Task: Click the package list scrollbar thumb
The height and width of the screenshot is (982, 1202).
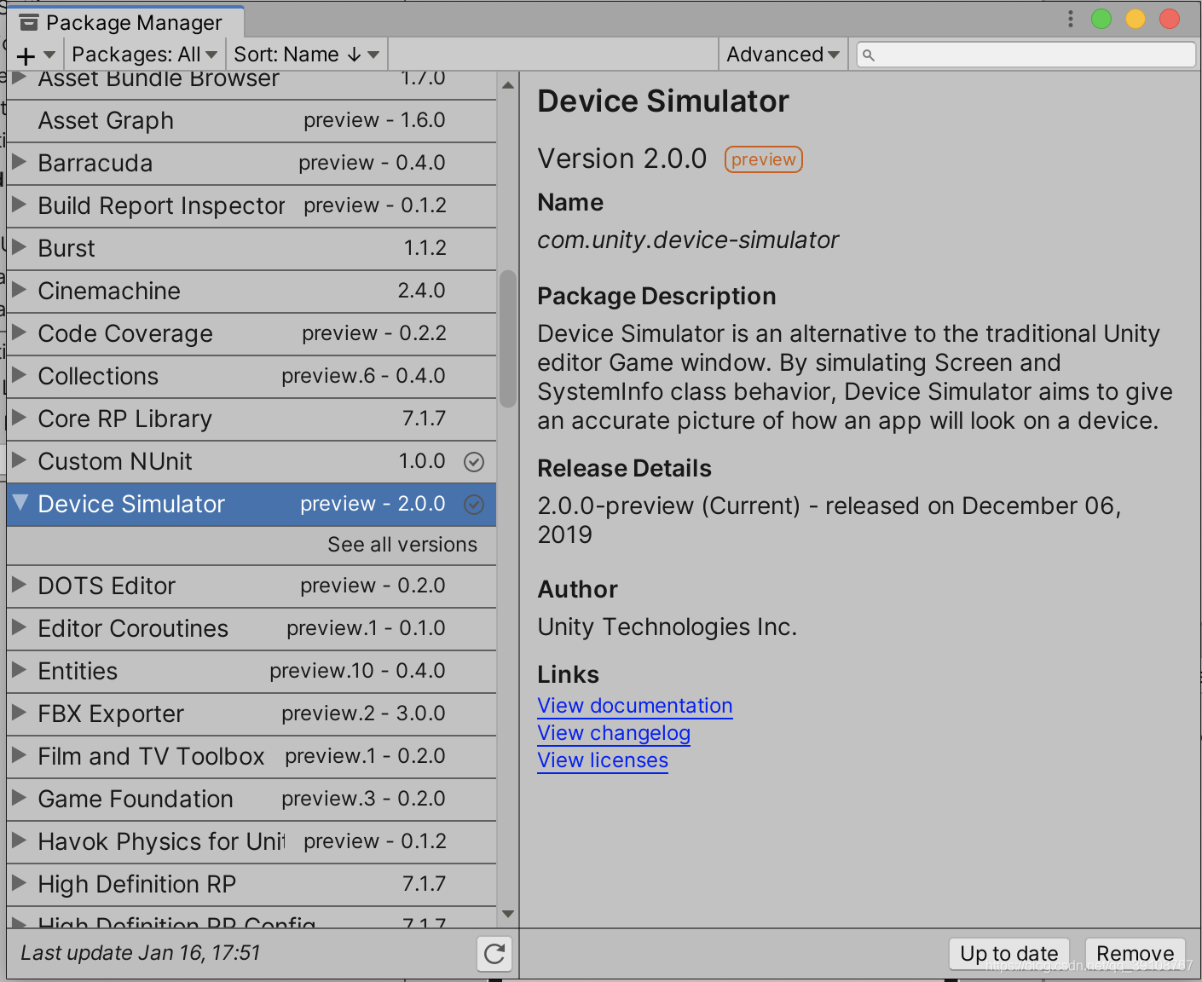Action: point(508,339)
